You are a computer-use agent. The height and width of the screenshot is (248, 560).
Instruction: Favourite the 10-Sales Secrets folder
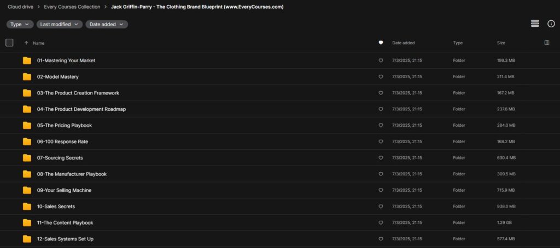click(381, 206)
